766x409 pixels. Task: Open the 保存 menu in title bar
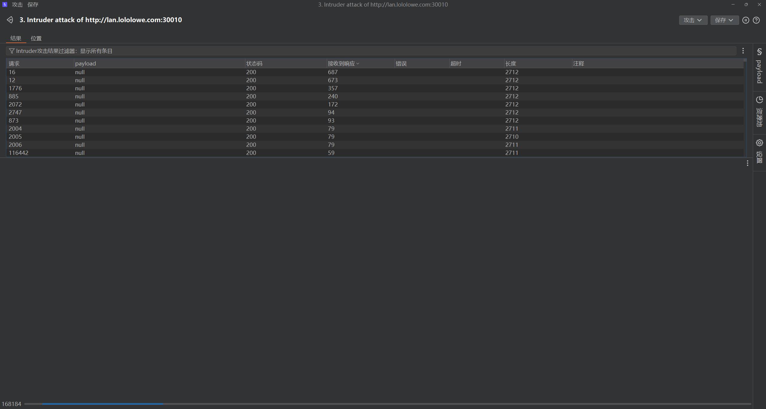[x=33, y=4]
